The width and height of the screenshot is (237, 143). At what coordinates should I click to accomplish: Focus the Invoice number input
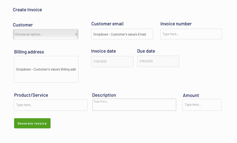click(x=191, y=34)
